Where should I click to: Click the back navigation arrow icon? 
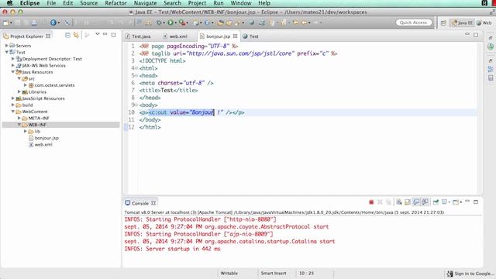pos(304,22)
